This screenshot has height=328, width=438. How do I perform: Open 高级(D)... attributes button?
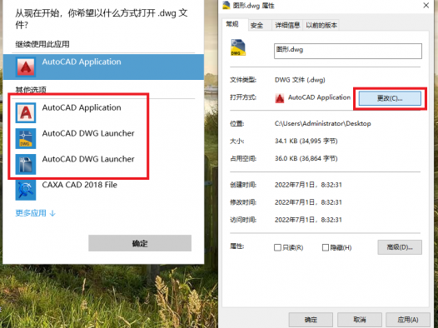coord(400,247)
